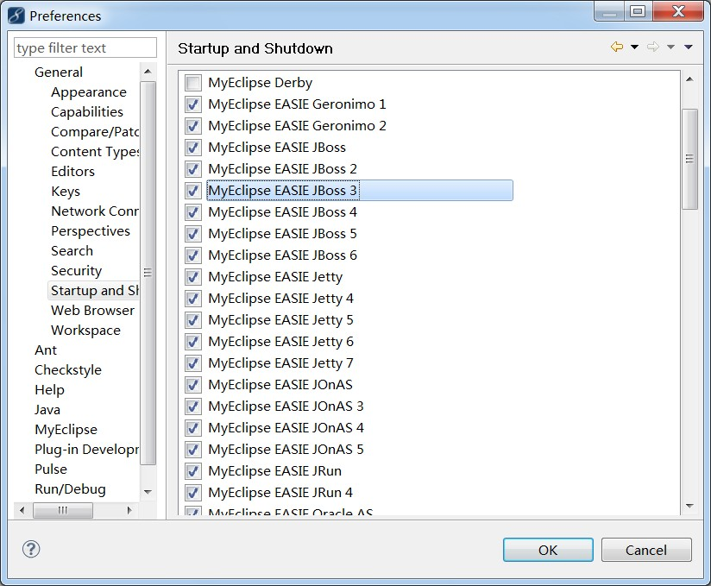Enable the MyEclipse Derby checkbox
711x586 pixels.
click(193, 83)
